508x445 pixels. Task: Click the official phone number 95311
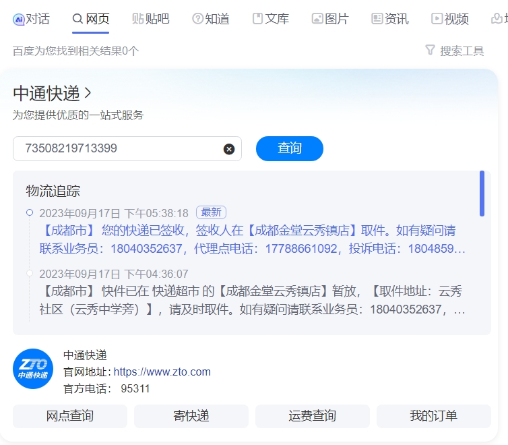click(x=135, y=388)
